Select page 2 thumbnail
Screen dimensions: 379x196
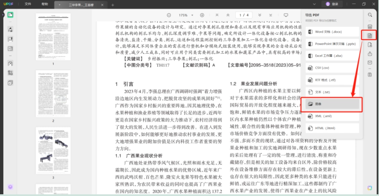tap(53, 94)
